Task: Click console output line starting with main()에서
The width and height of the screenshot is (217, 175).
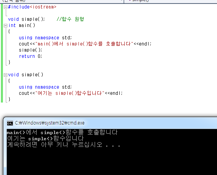Action: [62, 132]
